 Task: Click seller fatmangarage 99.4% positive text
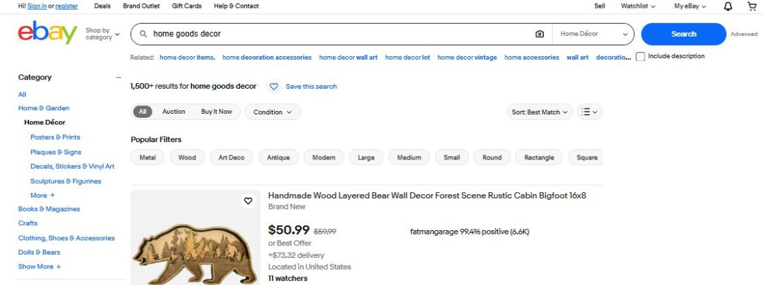470,232
